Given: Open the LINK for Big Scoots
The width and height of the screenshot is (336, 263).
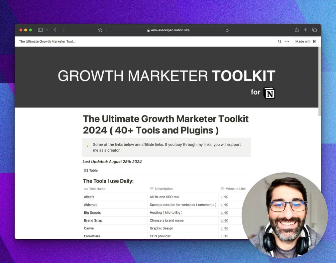Looking at the screenshot, I should 224,213.
